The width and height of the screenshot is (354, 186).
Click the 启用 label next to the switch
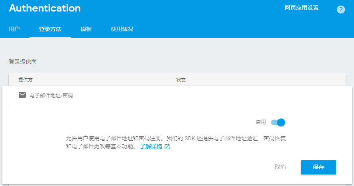coord(261,122)
